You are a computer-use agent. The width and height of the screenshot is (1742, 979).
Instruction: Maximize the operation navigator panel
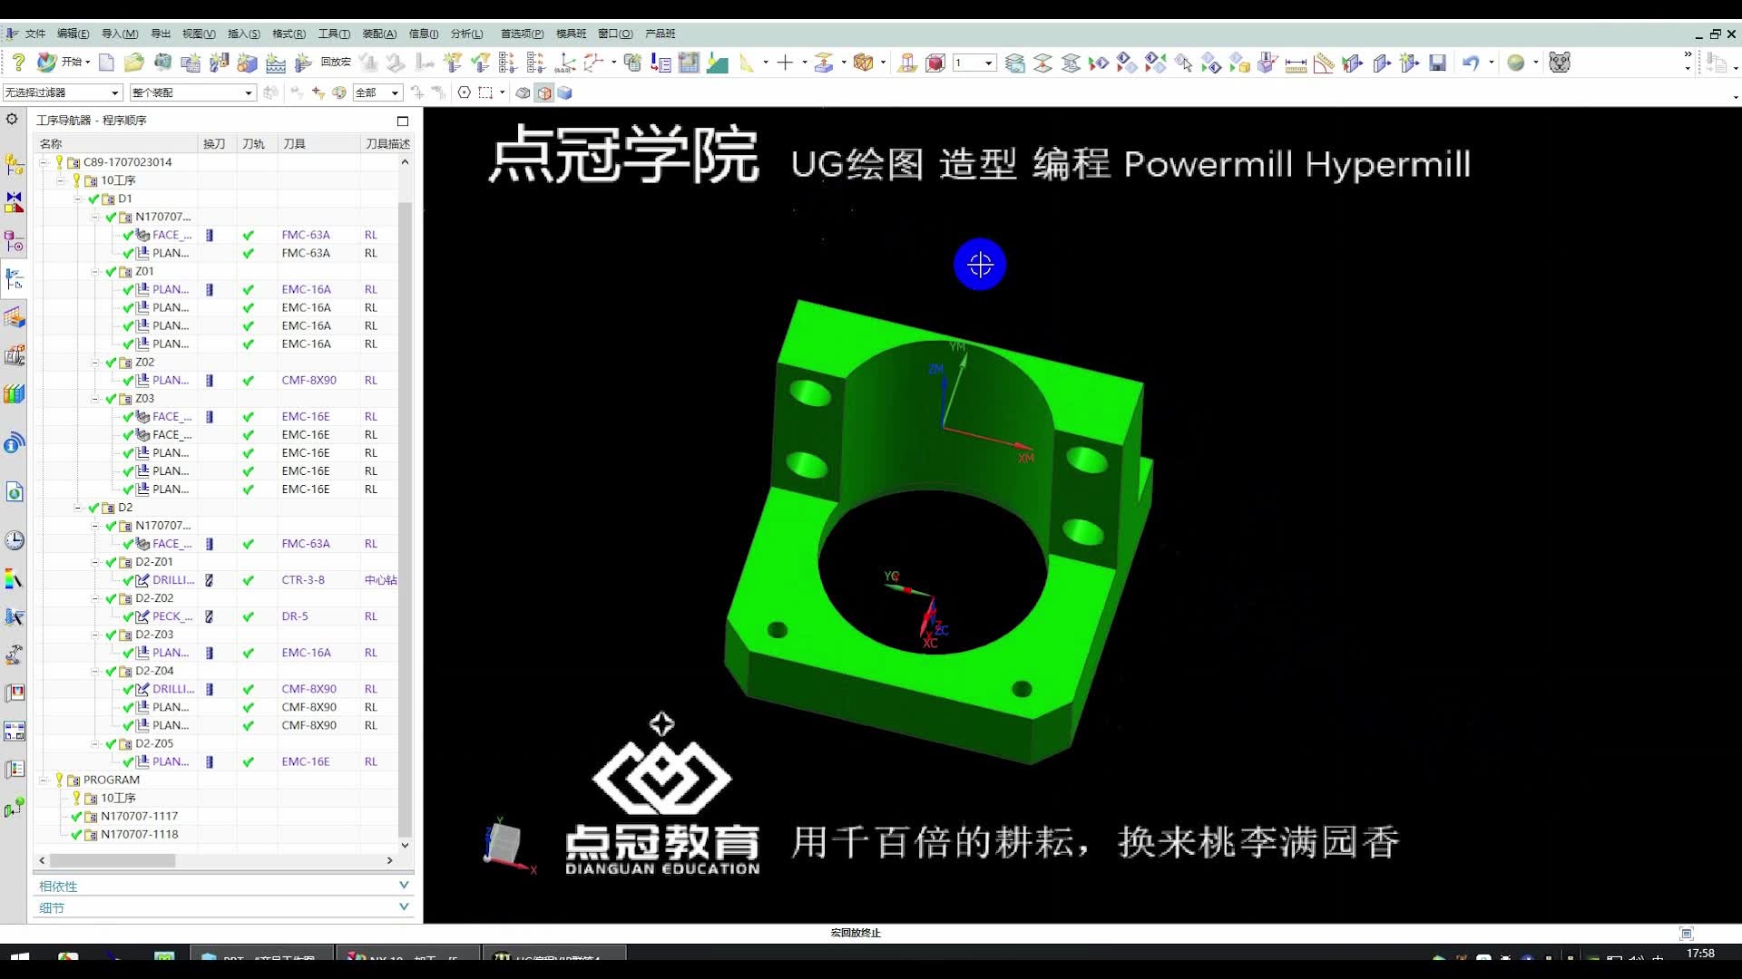pos(403,121)
